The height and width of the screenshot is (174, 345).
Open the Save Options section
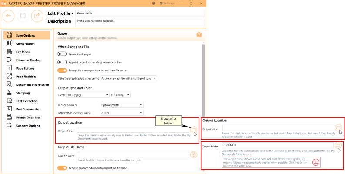pos(27,35)
